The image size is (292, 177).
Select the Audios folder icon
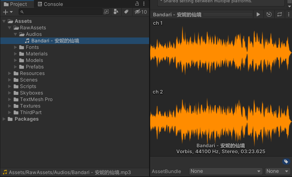tap(22, 34)
